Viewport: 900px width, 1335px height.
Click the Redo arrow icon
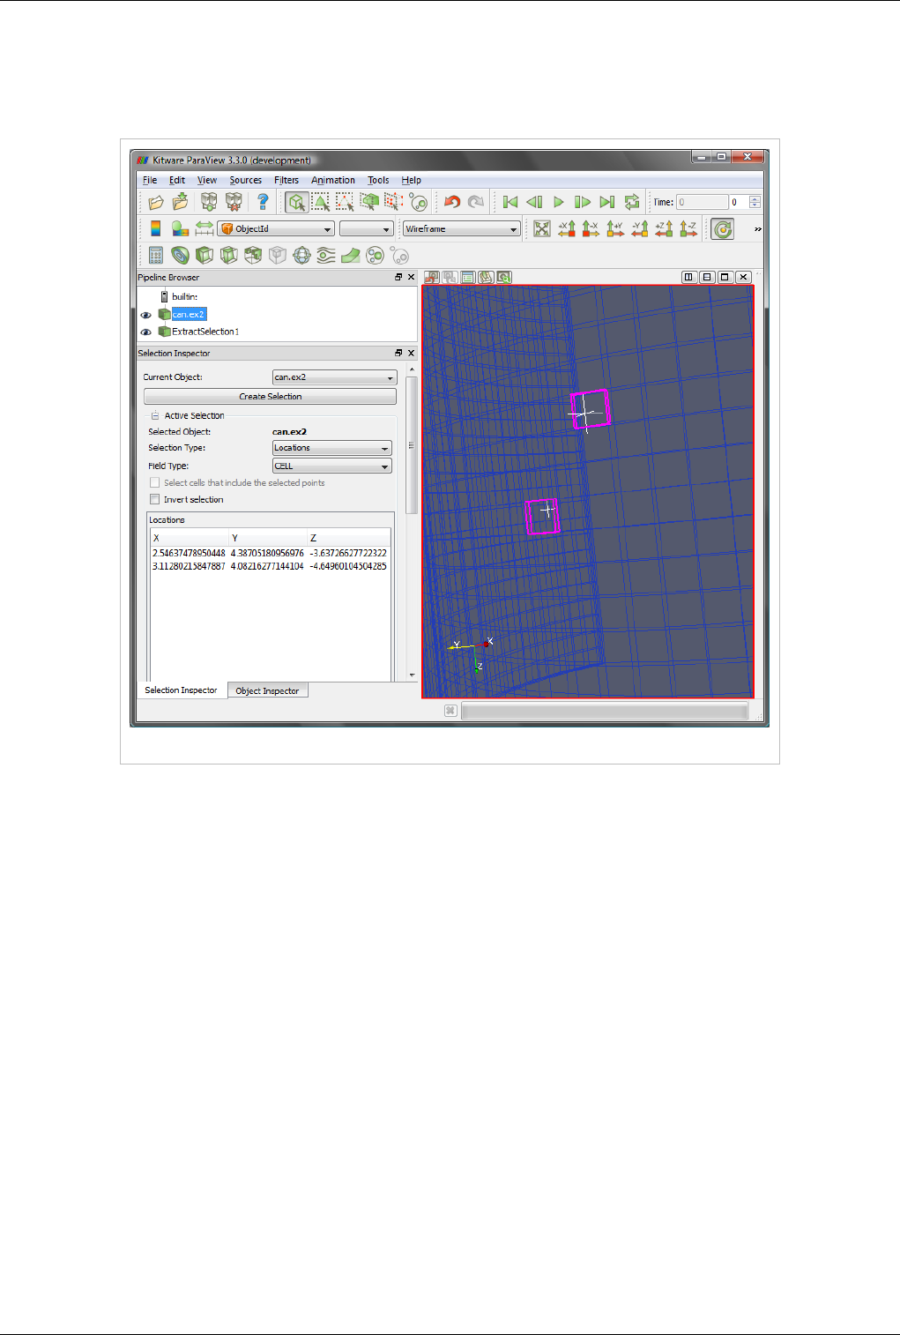[476, 202]
